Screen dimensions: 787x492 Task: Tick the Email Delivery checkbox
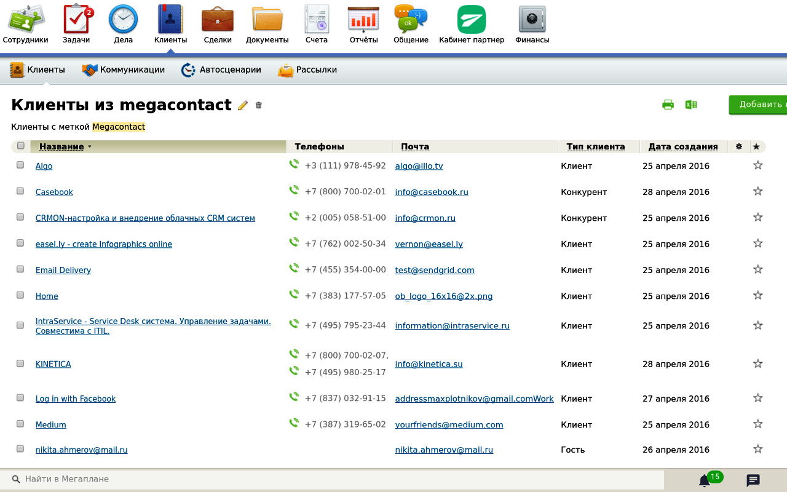click(x=20, y=269)
